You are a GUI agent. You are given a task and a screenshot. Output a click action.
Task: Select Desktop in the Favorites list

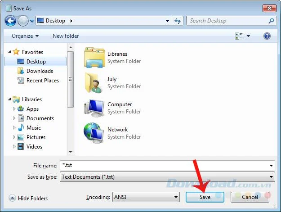[36, 62]
